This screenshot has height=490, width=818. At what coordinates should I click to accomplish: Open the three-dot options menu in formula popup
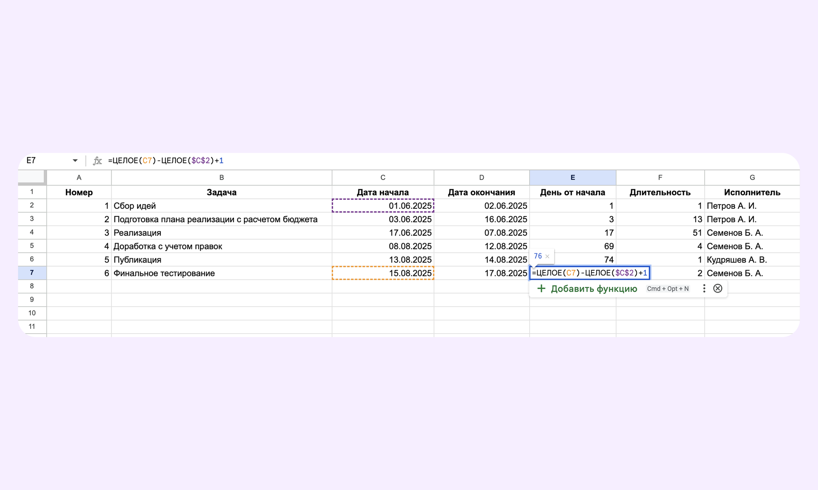coord(704,289)
